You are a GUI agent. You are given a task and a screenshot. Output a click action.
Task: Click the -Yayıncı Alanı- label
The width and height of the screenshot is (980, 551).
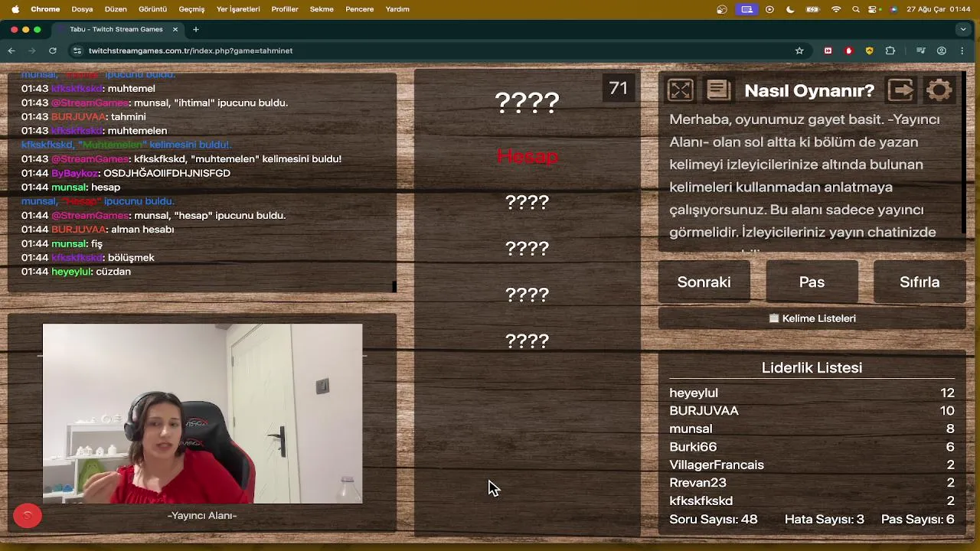click(x=202, y=516)
